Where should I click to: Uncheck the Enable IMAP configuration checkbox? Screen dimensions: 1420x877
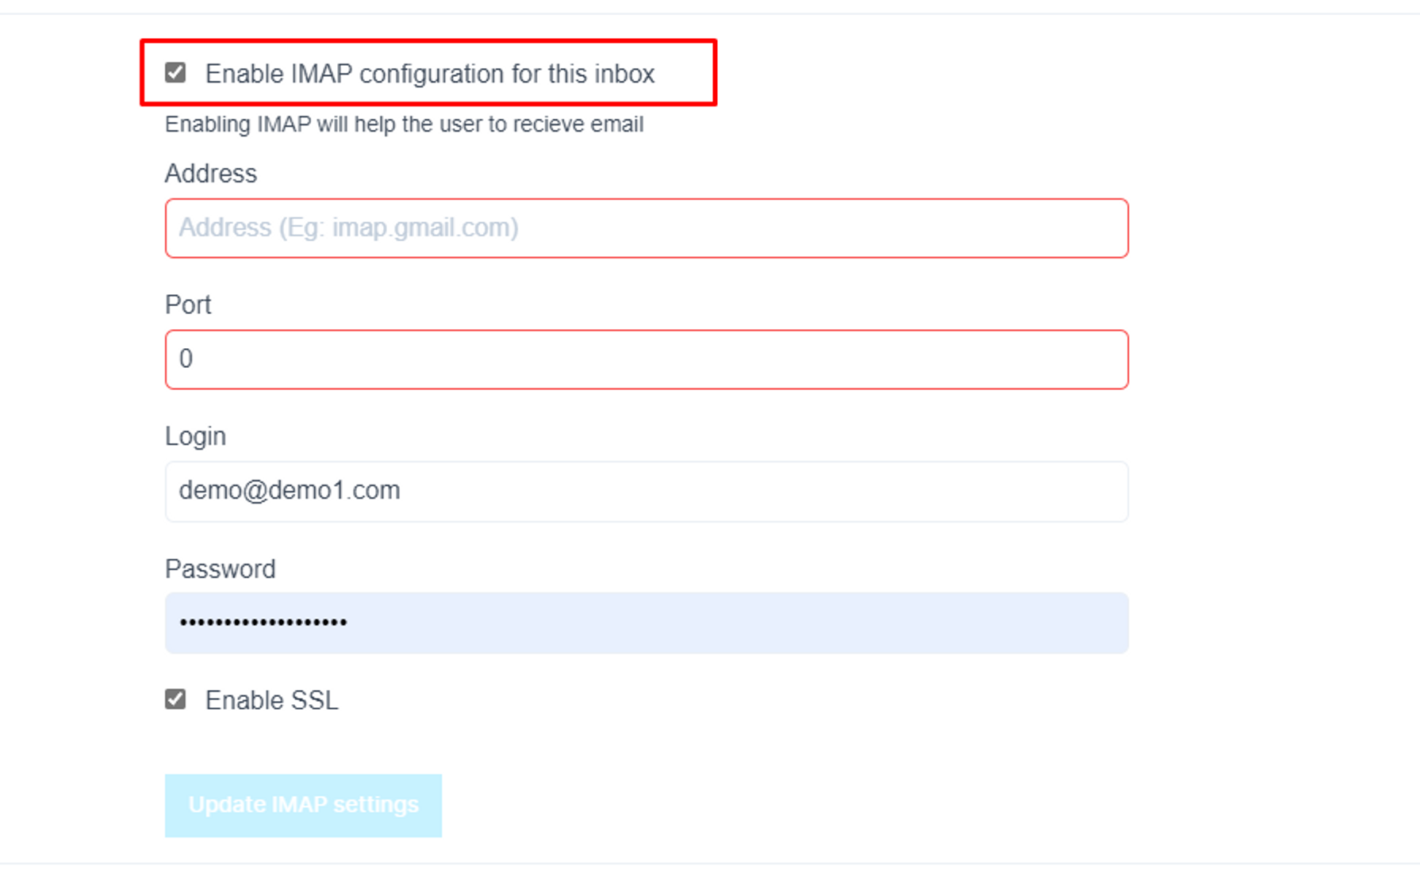click(175, 73)
